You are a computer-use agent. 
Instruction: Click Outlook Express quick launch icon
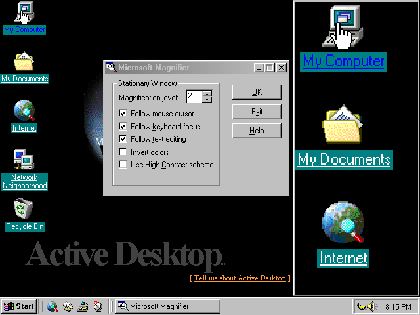(68, 306)
